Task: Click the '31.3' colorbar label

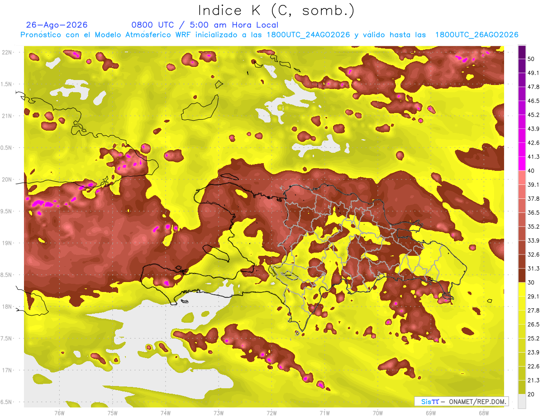Action: (533, 268)
